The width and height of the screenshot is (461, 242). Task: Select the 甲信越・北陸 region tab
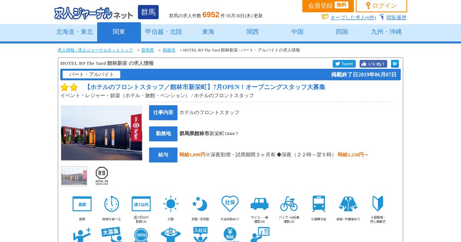164,32
